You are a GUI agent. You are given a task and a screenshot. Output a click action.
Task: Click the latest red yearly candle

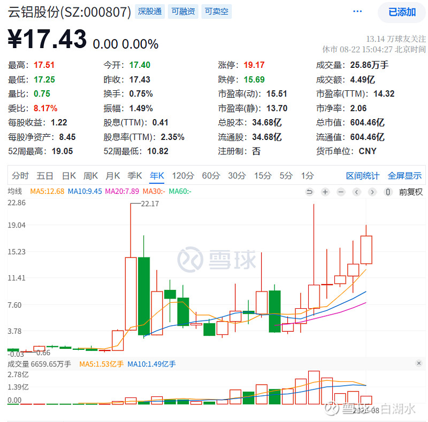point(366,249)
